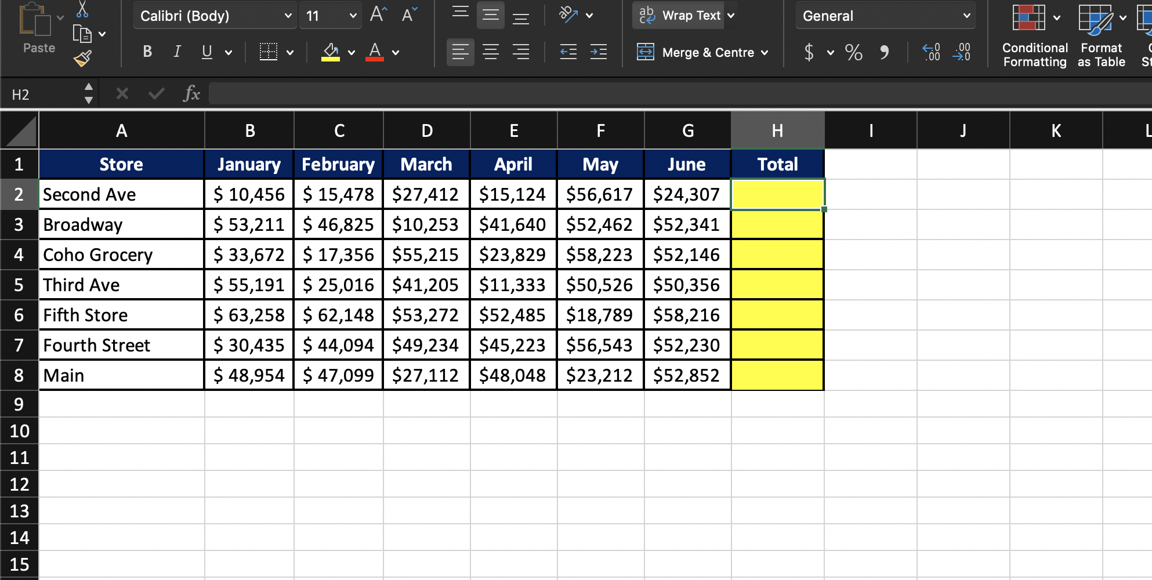This screenshot has width=1152, height=580.
Task: Select column H header
Action: (x=778, y=130)
